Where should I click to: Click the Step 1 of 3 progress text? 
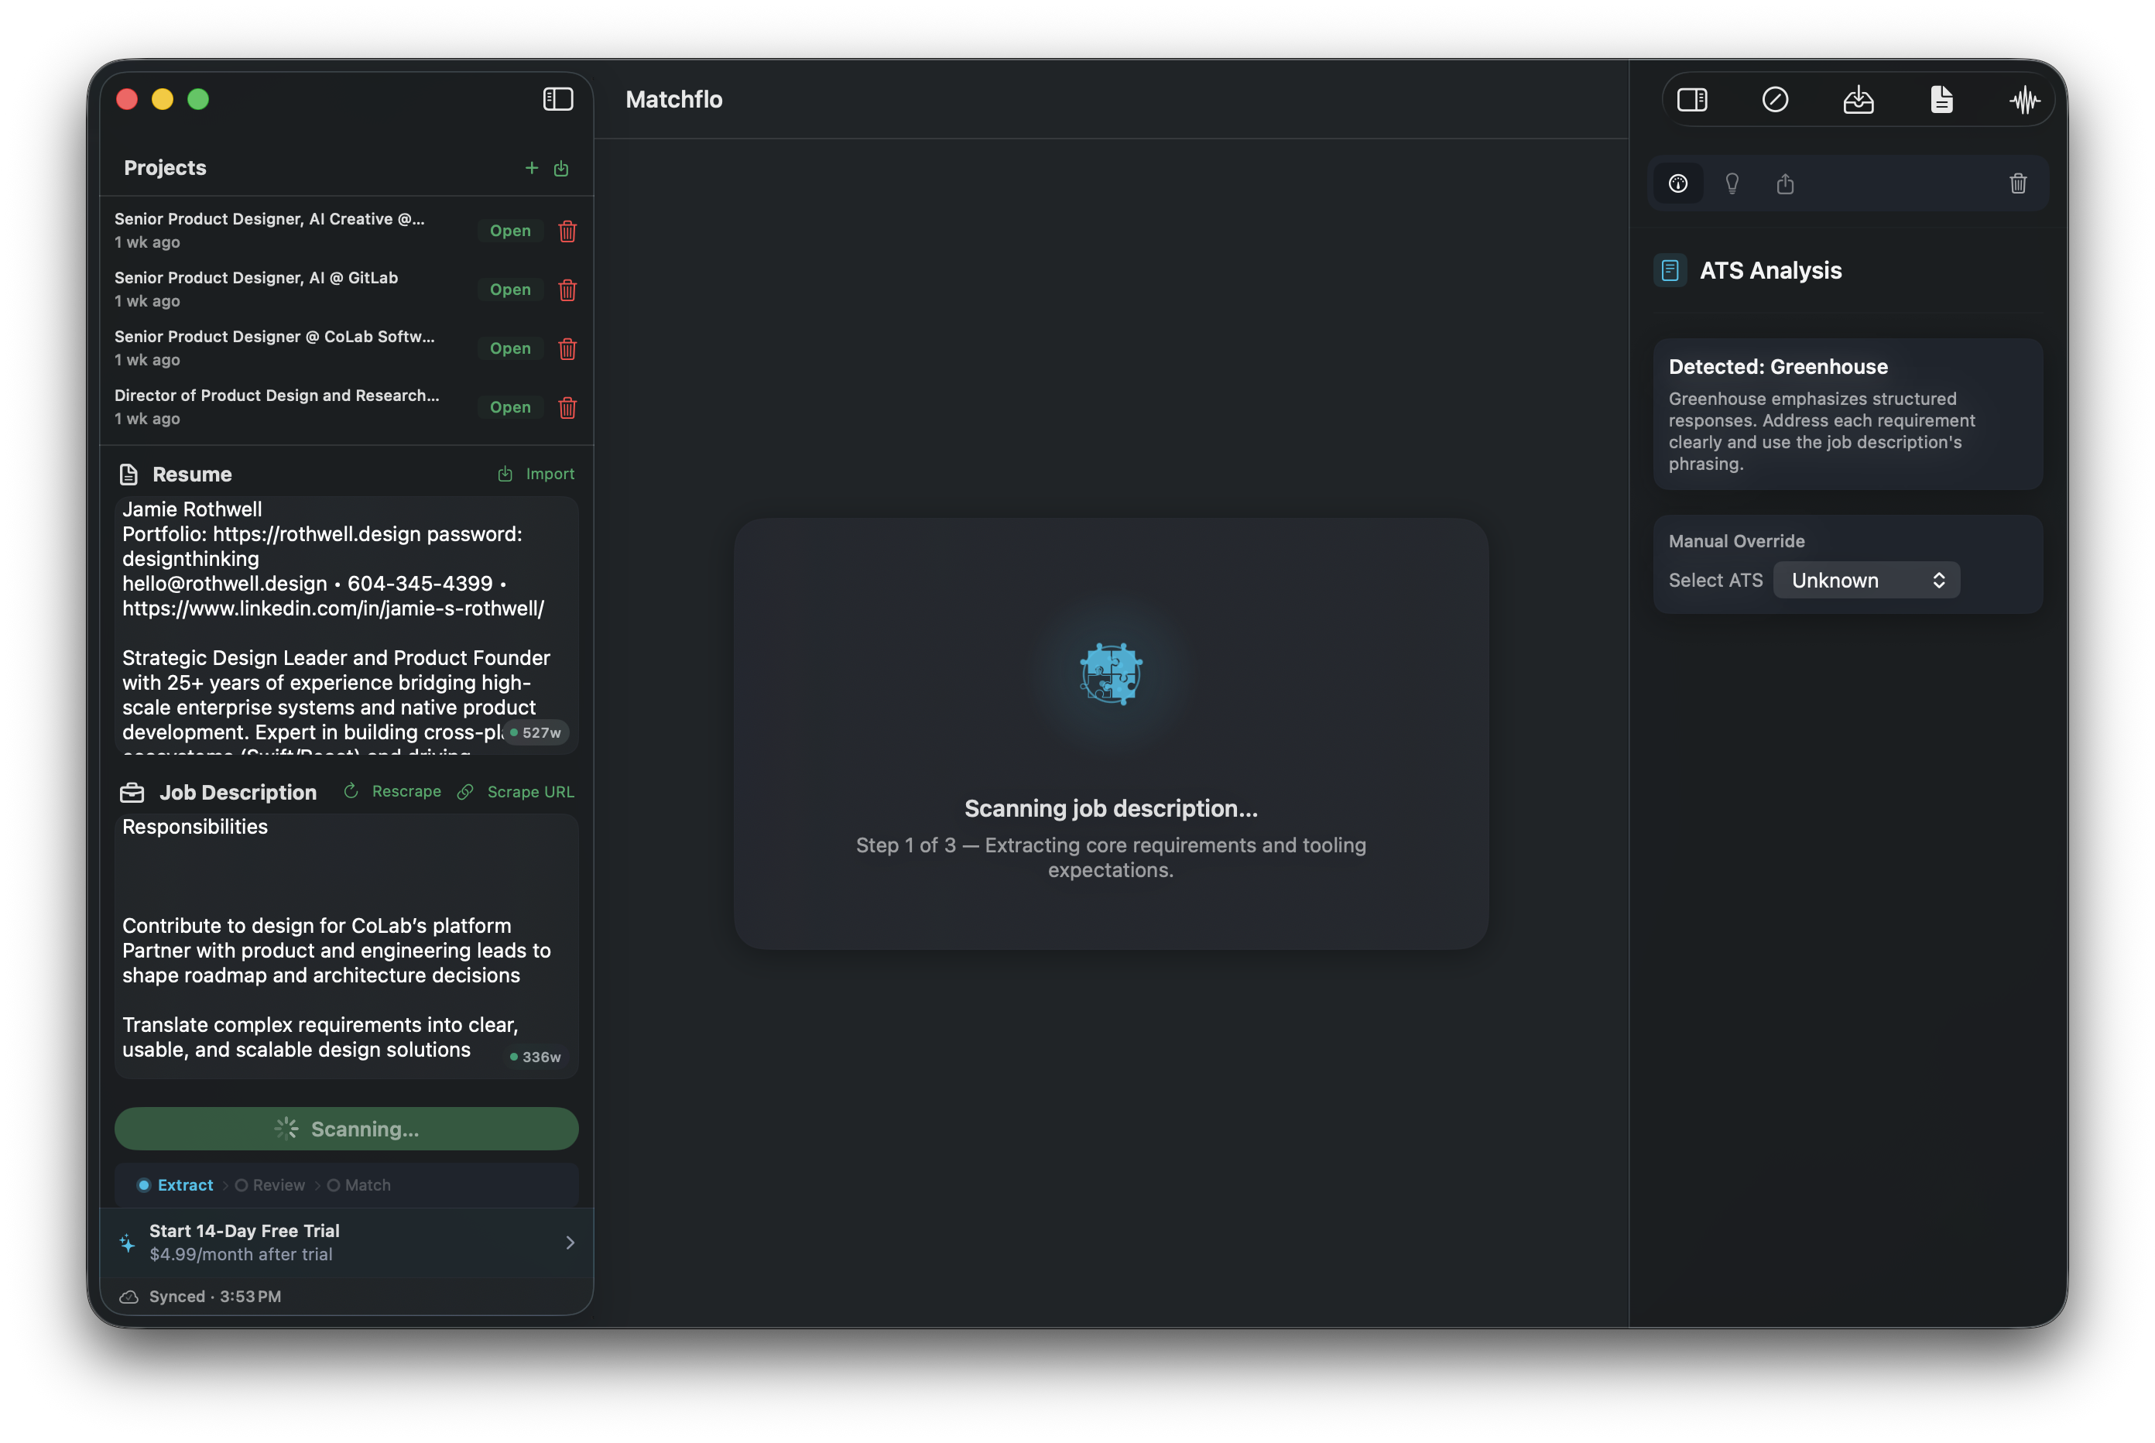point(1111,858)
